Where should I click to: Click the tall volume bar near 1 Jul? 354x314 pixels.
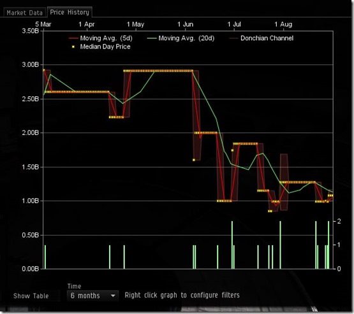232,245
